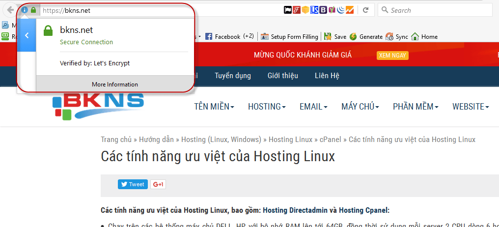The width and height of the screenshot is (499, 227).
Task: Click the Tweet button
Action: 133,184
